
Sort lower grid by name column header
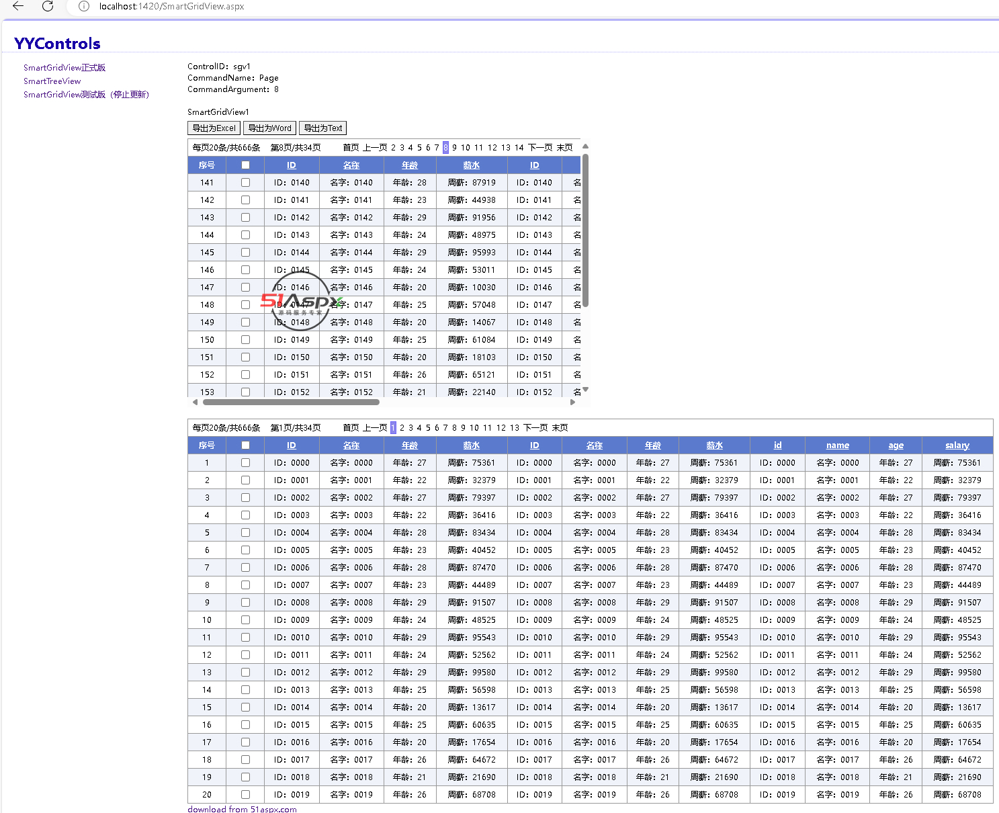coord(838,445)
